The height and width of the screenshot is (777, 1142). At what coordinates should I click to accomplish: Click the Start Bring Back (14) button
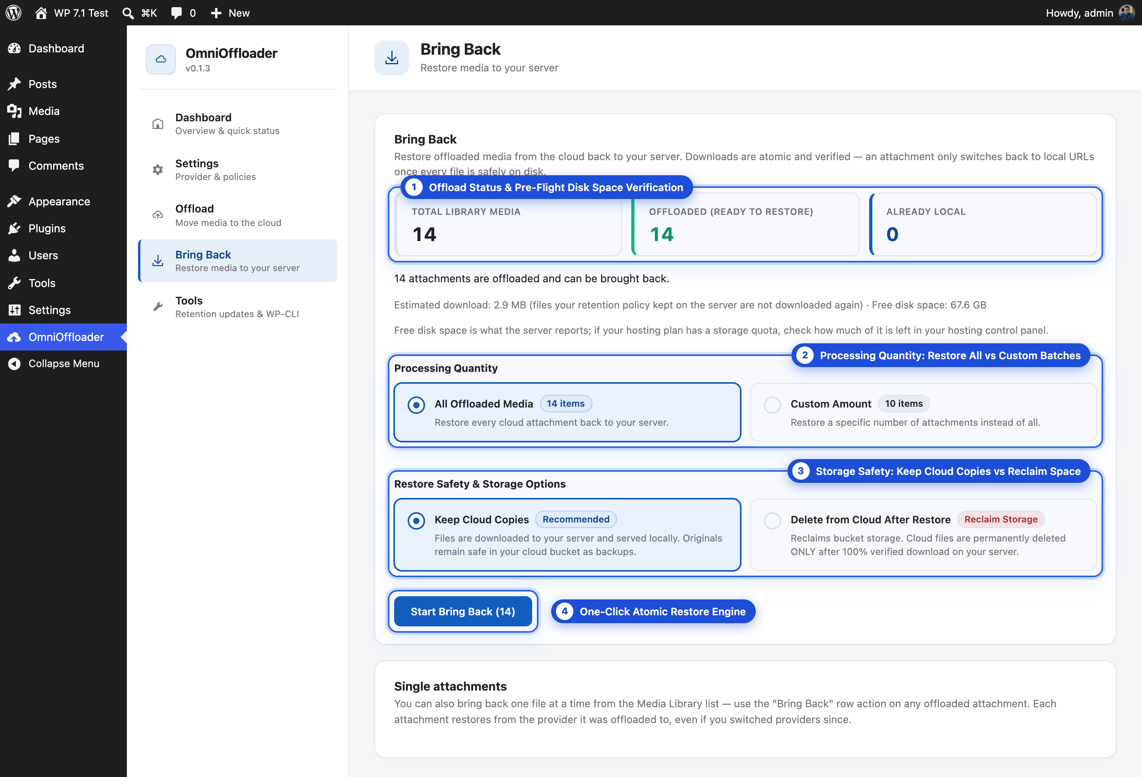[x=463, y=611]
